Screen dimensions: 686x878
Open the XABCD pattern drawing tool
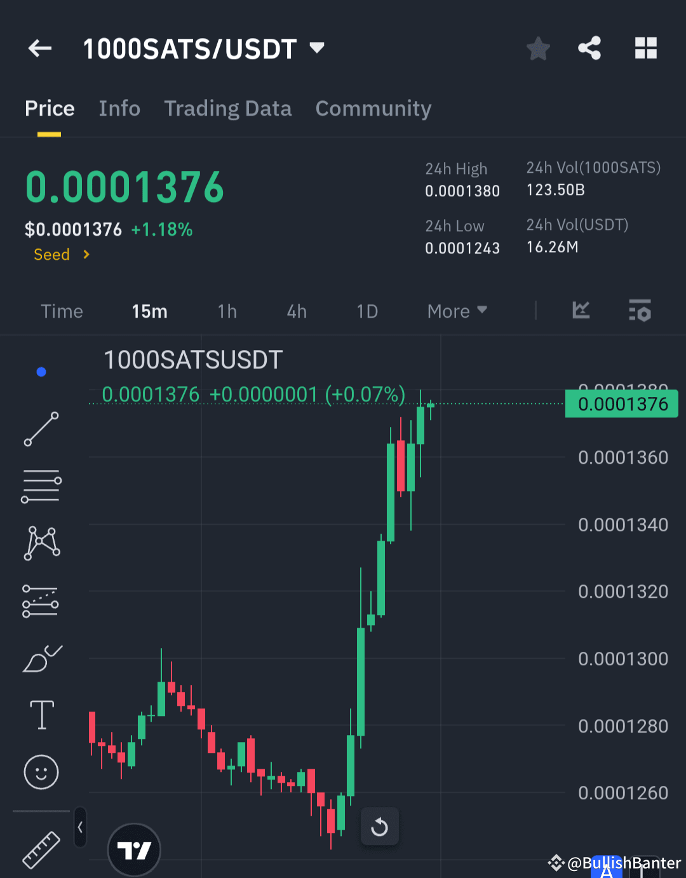[41, 542]
